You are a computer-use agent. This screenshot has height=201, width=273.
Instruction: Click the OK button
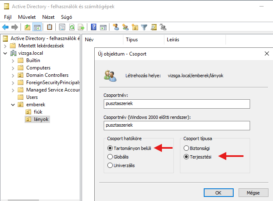click(218, 192)
